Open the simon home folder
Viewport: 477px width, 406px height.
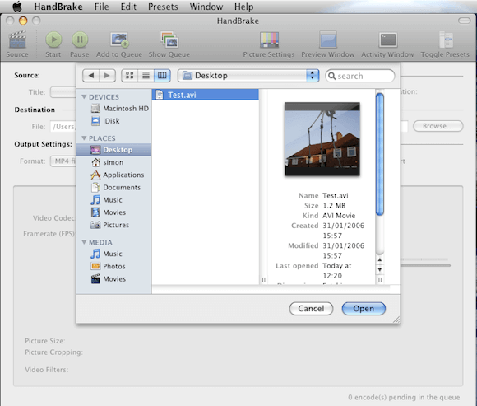(x=108, y=162)
